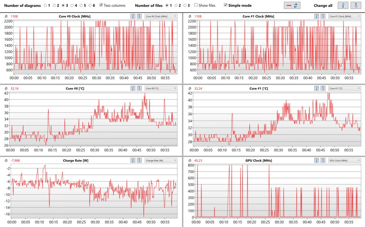
Task: Uncheck the Two columns checkbox
Action: click(x=101, y=5)
